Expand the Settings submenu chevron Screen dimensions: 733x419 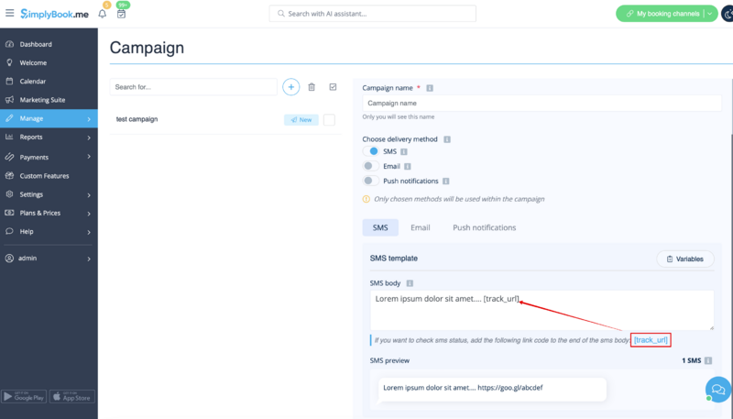(89, 195)
